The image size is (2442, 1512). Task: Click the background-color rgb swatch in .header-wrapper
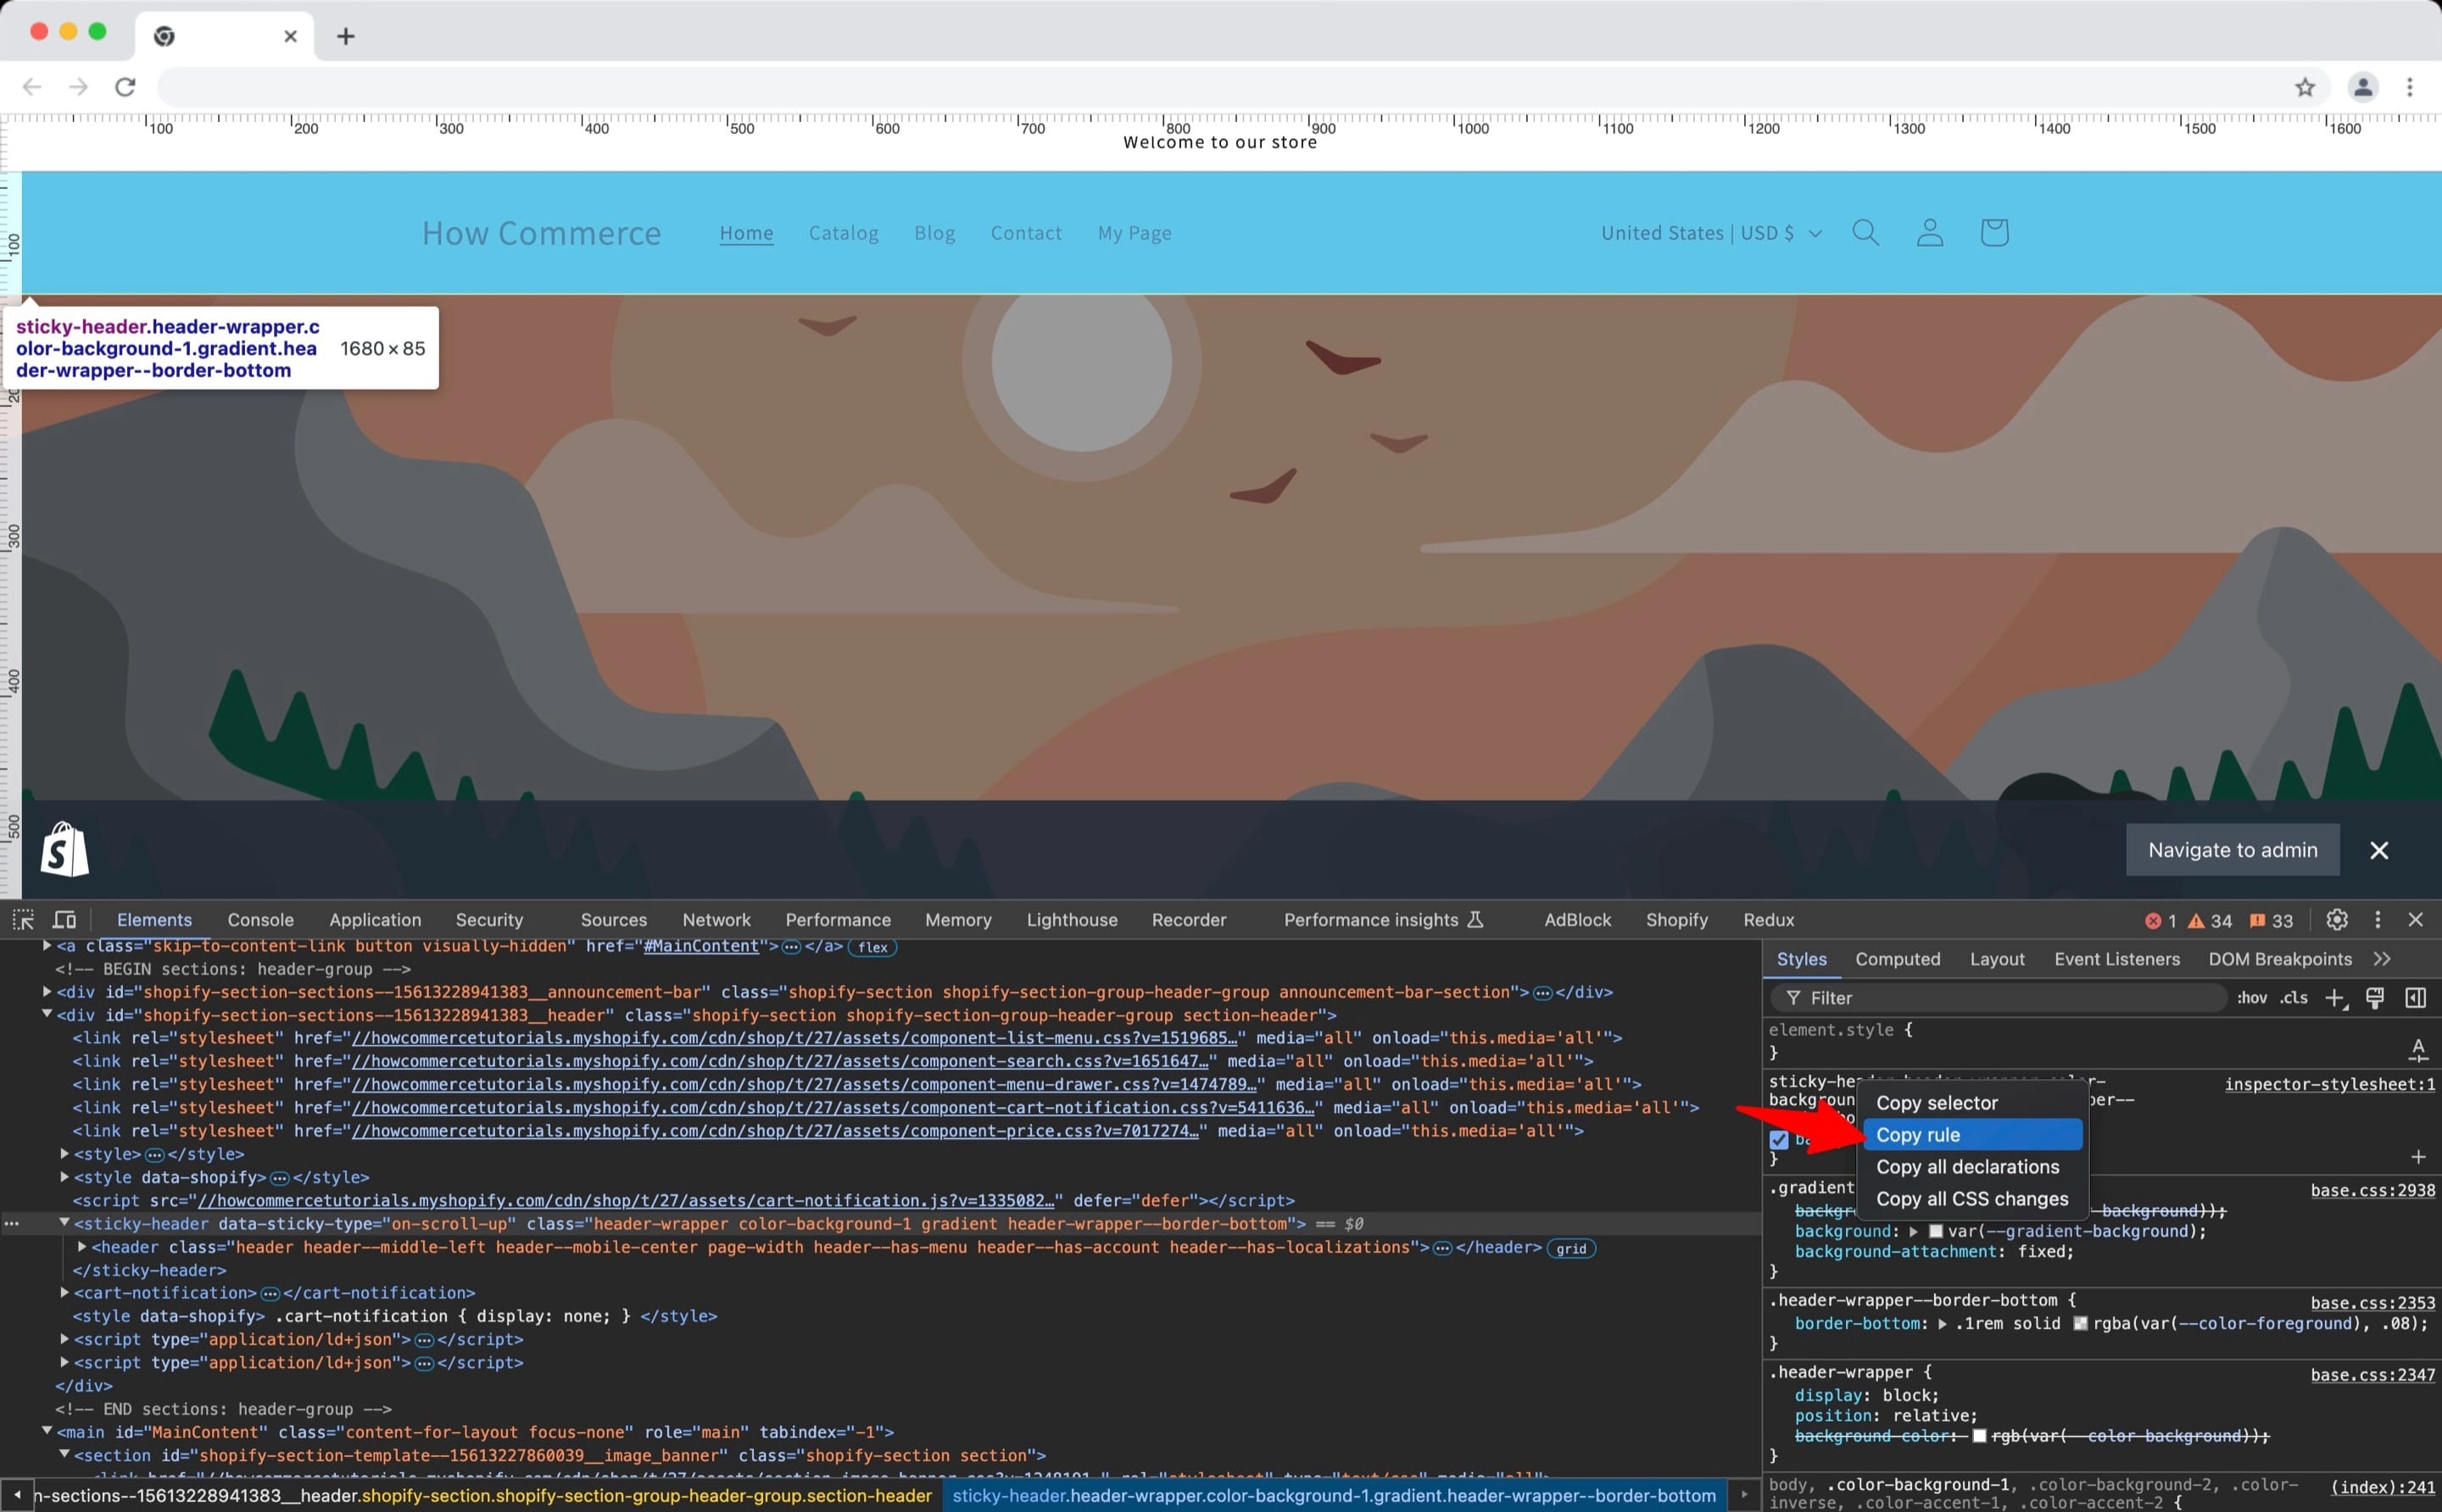[1979, 1436]
